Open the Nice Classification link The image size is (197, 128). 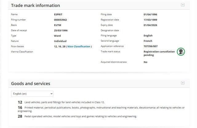point(79,46)
